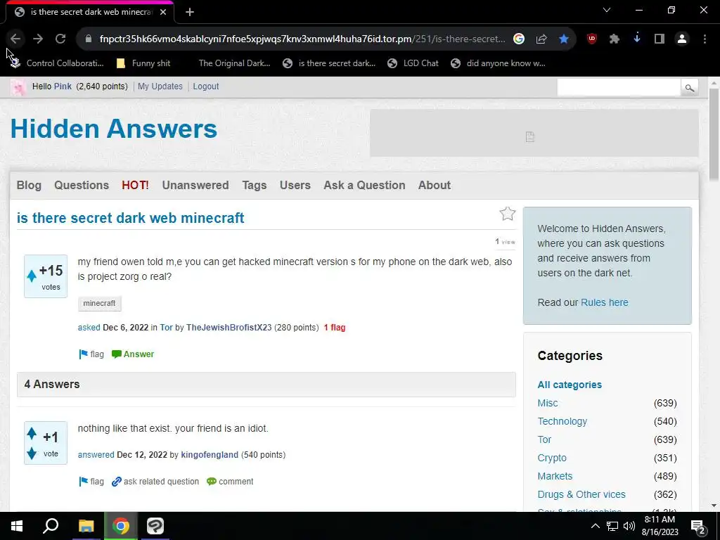Click the browser forward arrow
This screenshot has width=720, height=540.
pos(38,39)
